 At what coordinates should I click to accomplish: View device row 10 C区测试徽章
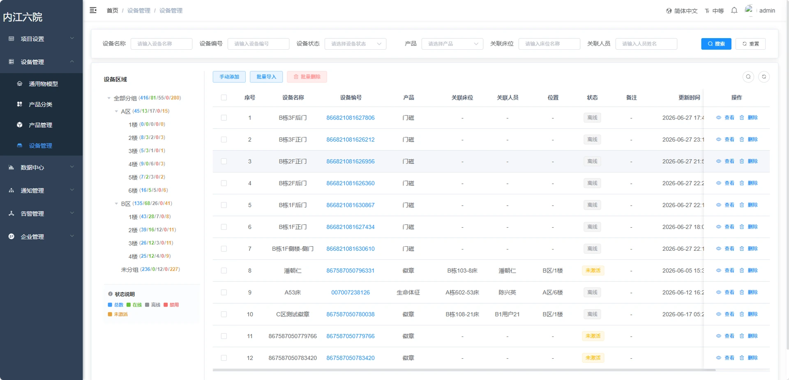[725, 314]
